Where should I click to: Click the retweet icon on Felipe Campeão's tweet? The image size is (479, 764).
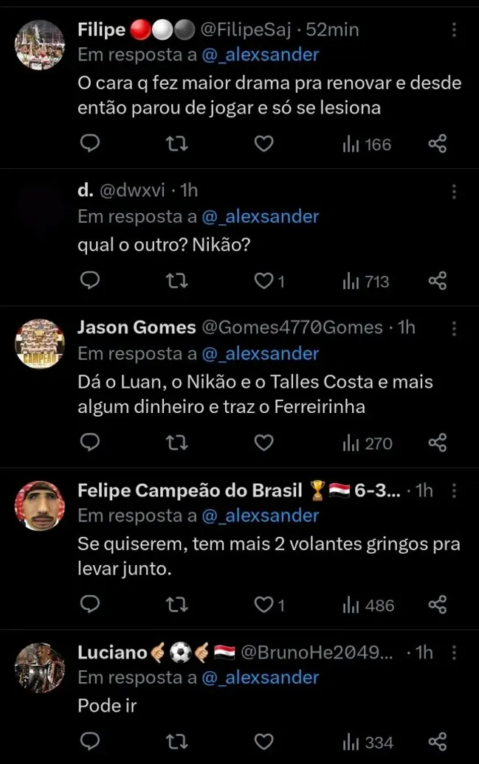176,605
